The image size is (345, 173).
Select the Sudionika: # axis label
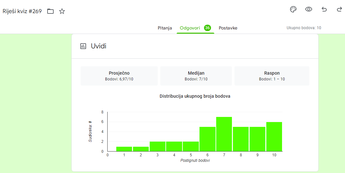coord(90,131)
